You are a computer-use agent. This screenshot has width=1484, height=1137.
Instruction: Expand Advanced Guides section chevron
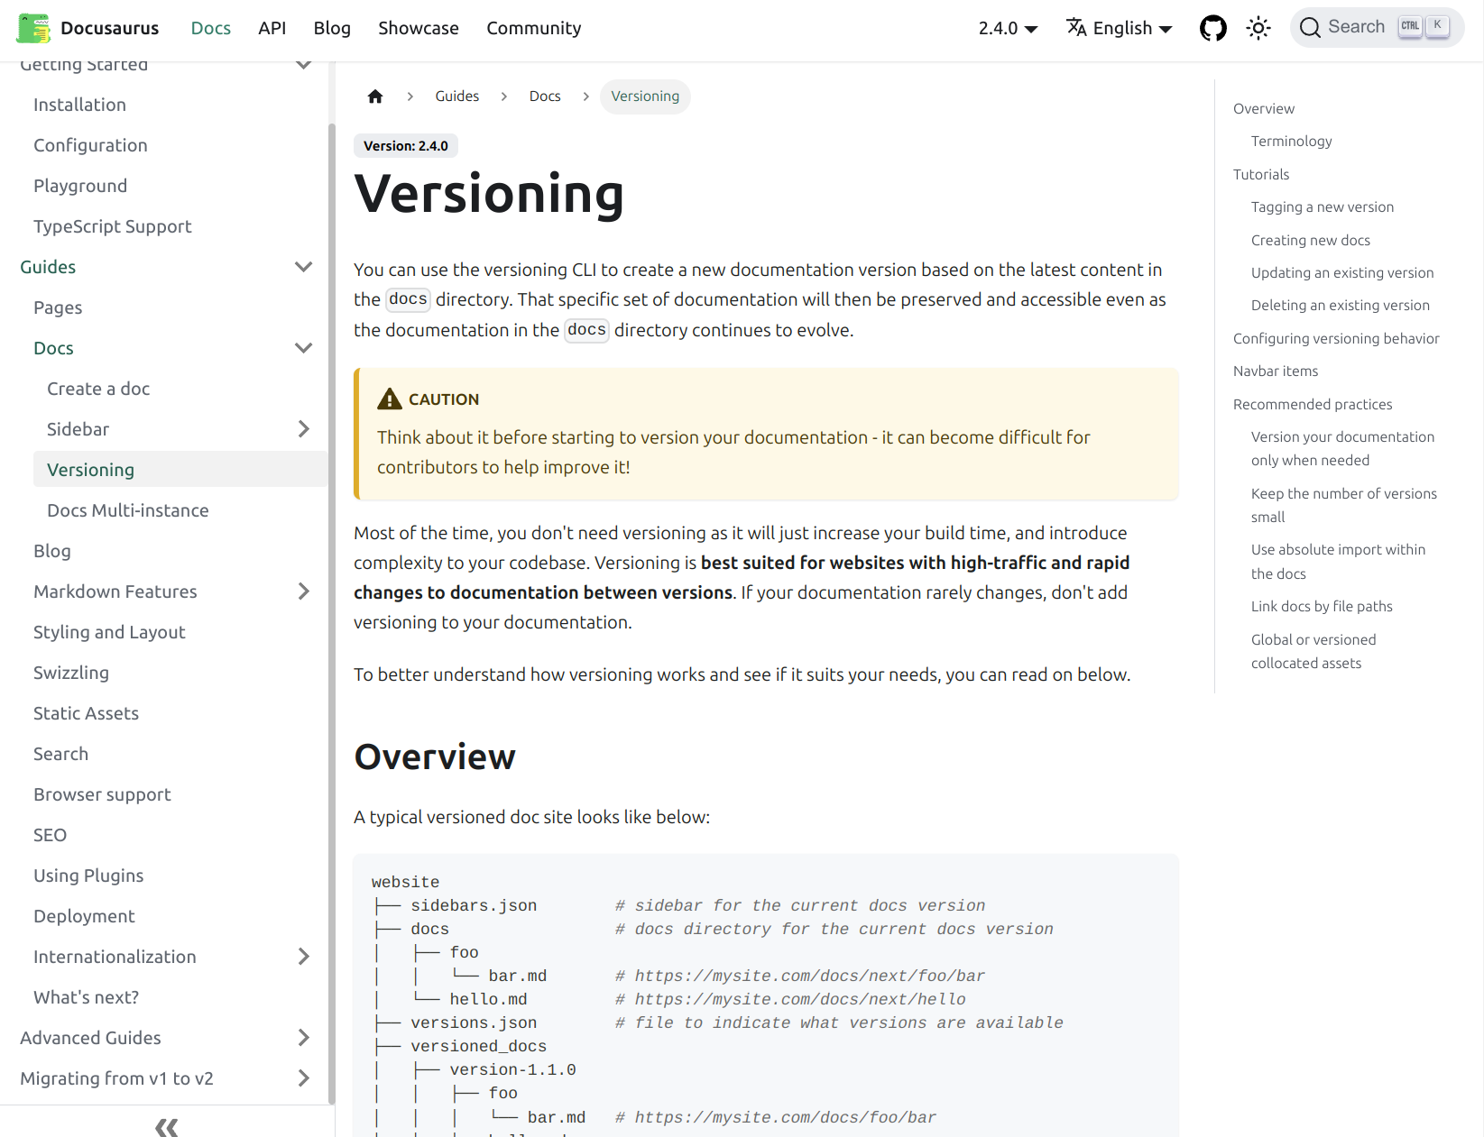click(304, 1038)
